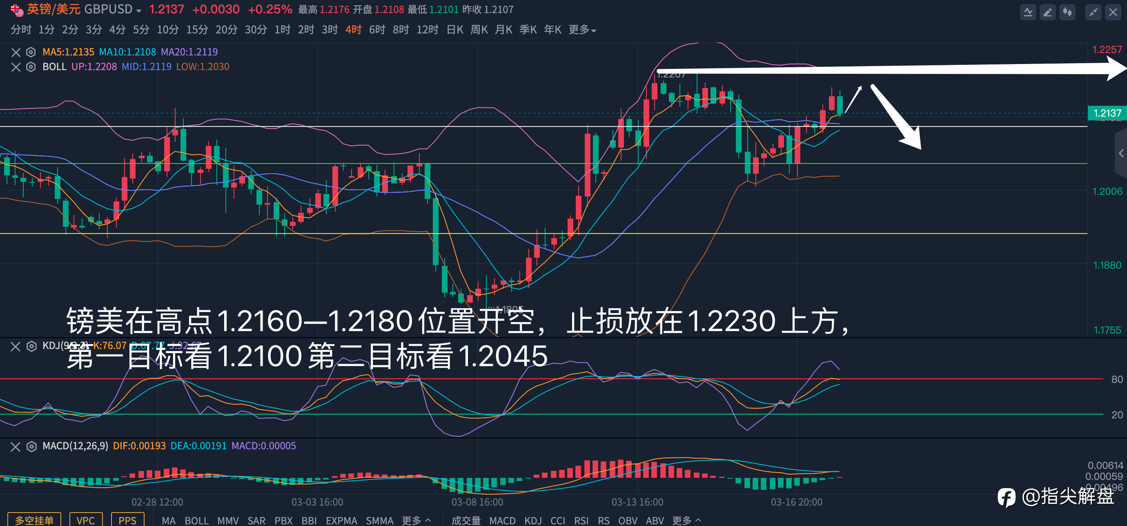Click the 1.2137 current price tag
This screenshot has height=526, width=1127.
pyautogui.click(x=1107, y=113)
